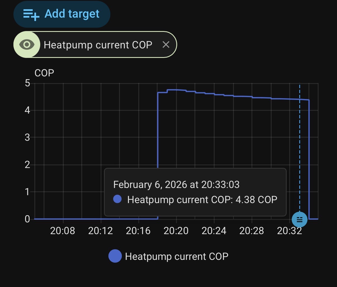337x287 pixels.
Task: Toggle eye visibility for Heatpump current COP
Action: coord(27,44)
